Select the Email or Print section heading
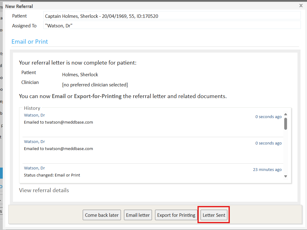 click(x=30, y=42)
